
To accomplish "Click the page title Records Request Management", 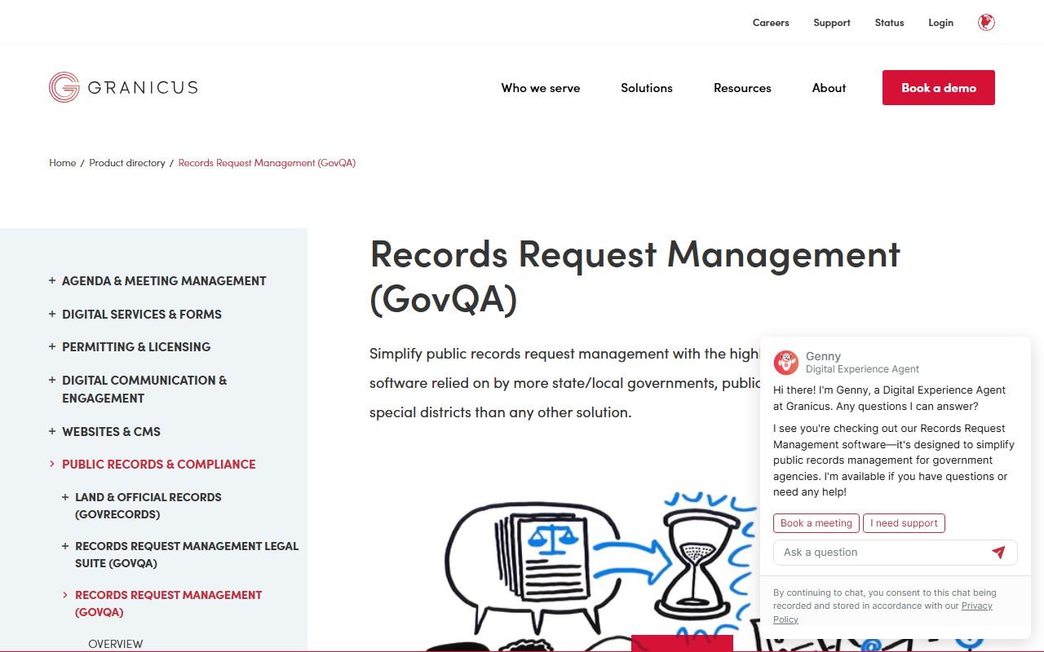I will click(635, 275).
